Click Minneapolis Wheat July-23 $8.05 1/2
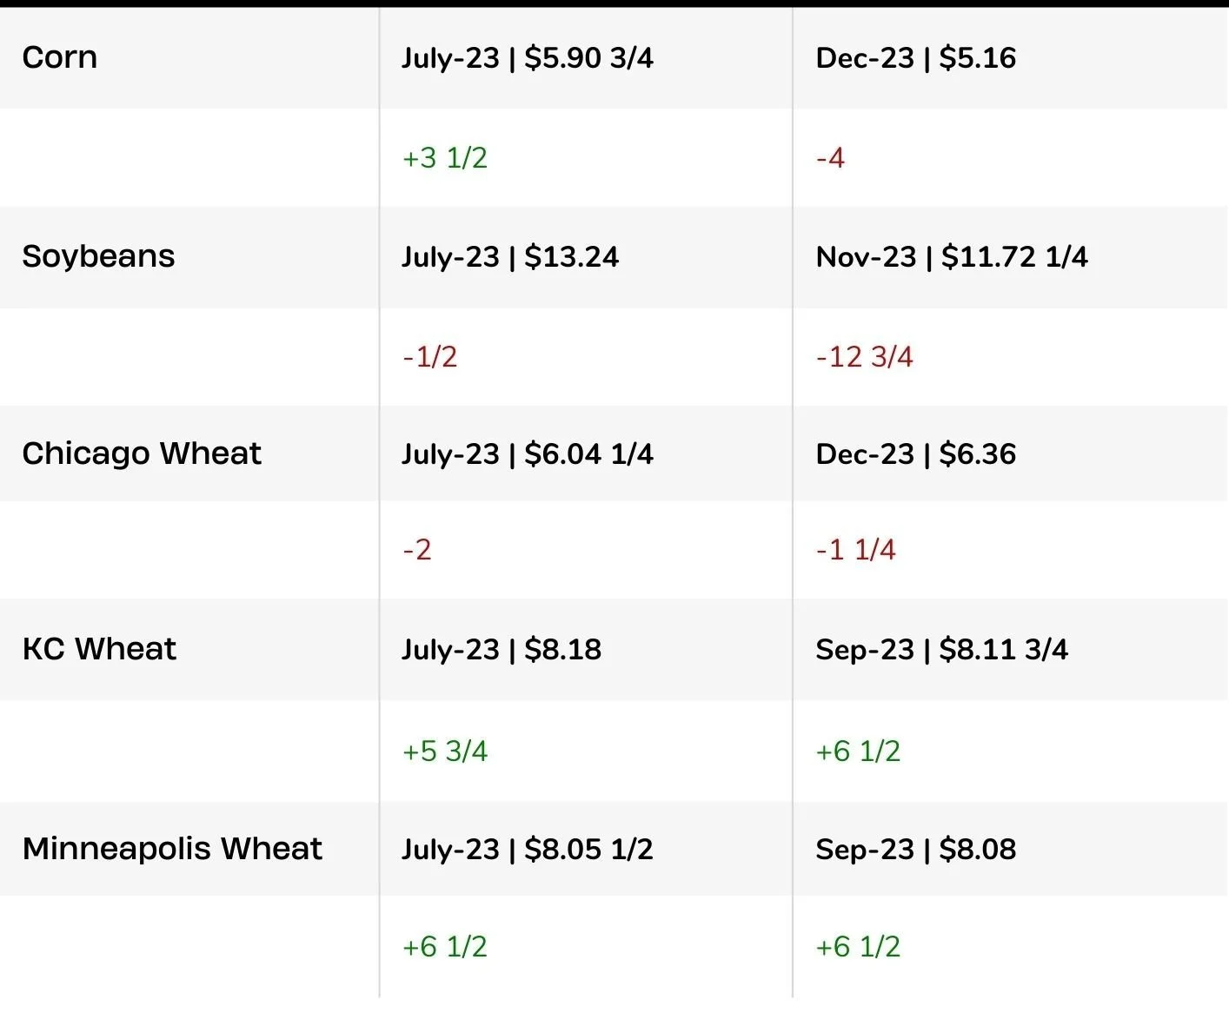Image resolution: width=1229 pixels, height=1026 pixels. point(528,850)
